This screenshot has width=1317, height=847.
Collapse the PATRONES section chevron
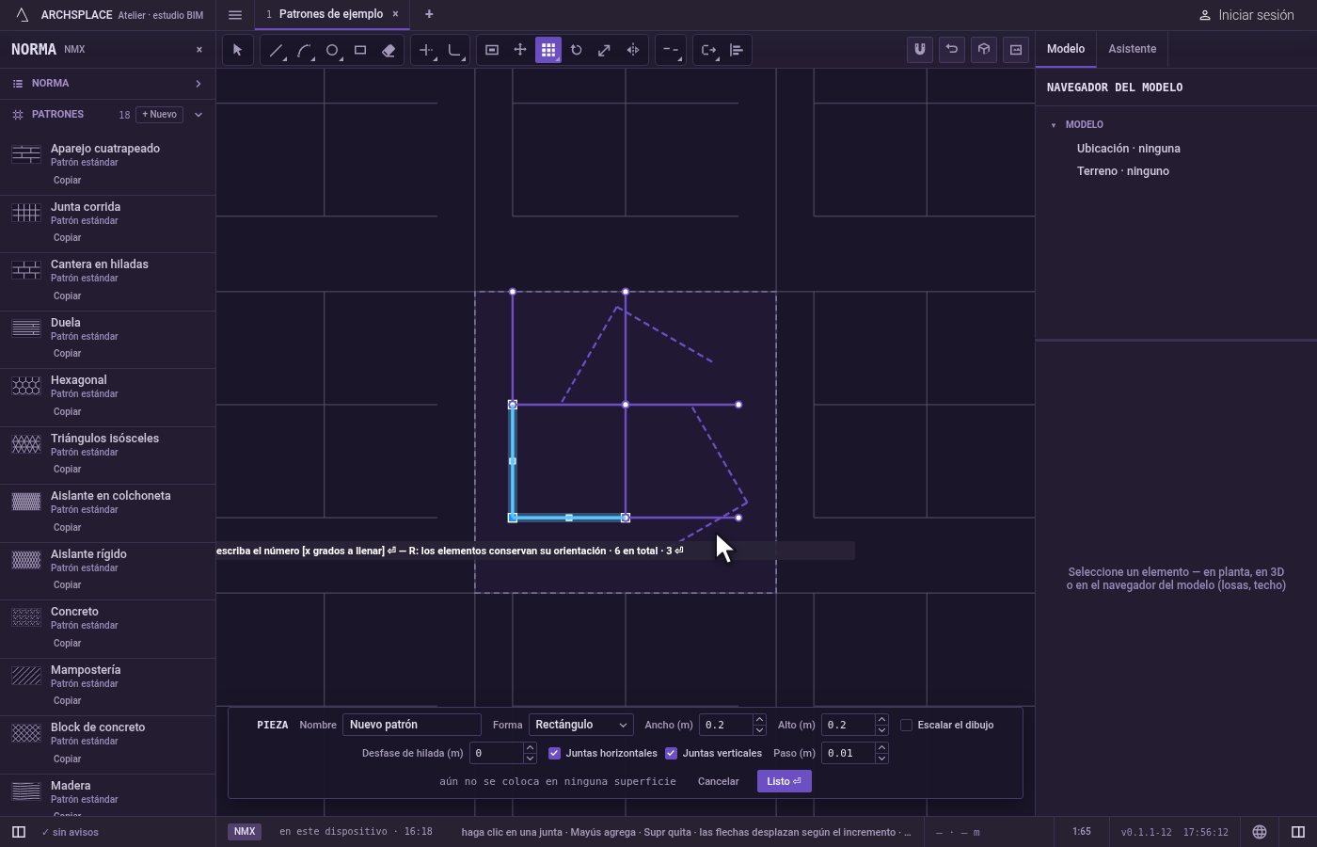pos(198,115)
